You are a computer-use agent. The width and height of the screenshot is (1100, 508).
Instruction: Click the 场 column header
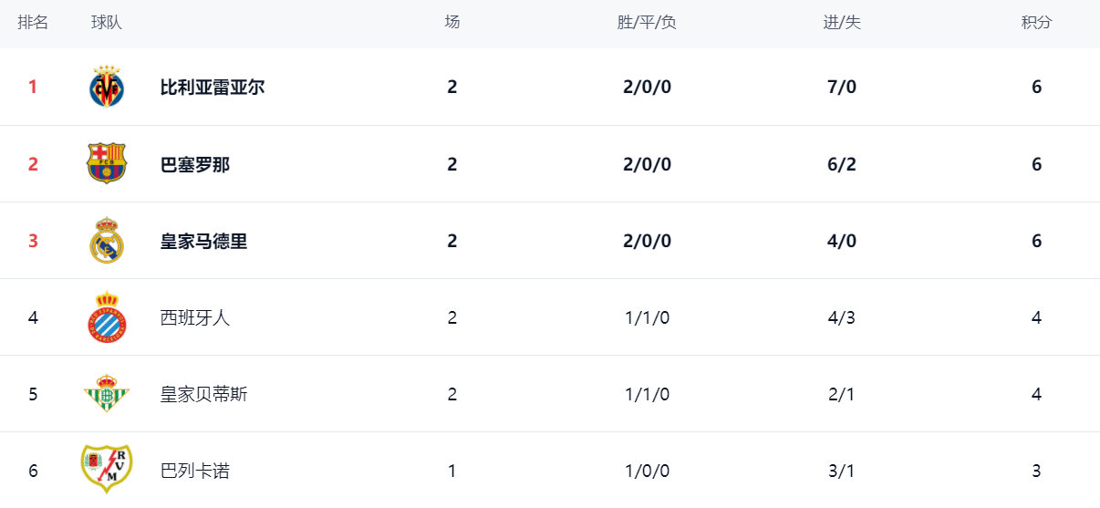[452, 23]
